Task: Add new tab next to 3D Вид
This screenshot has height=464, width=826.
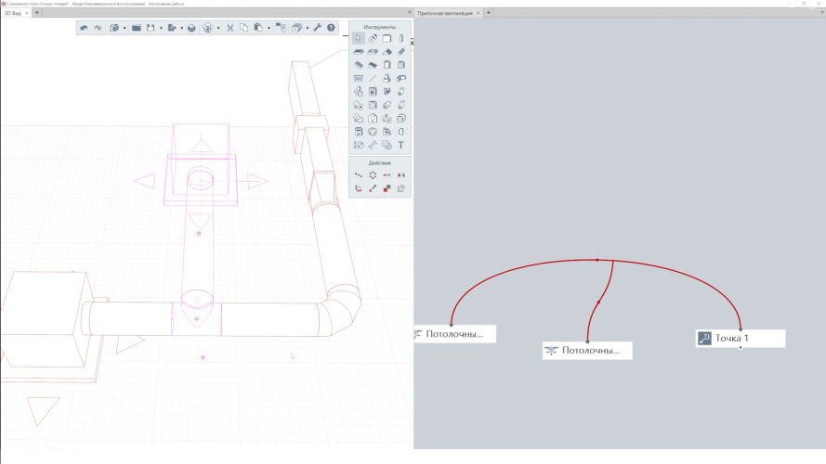Action: coord(37,13)
